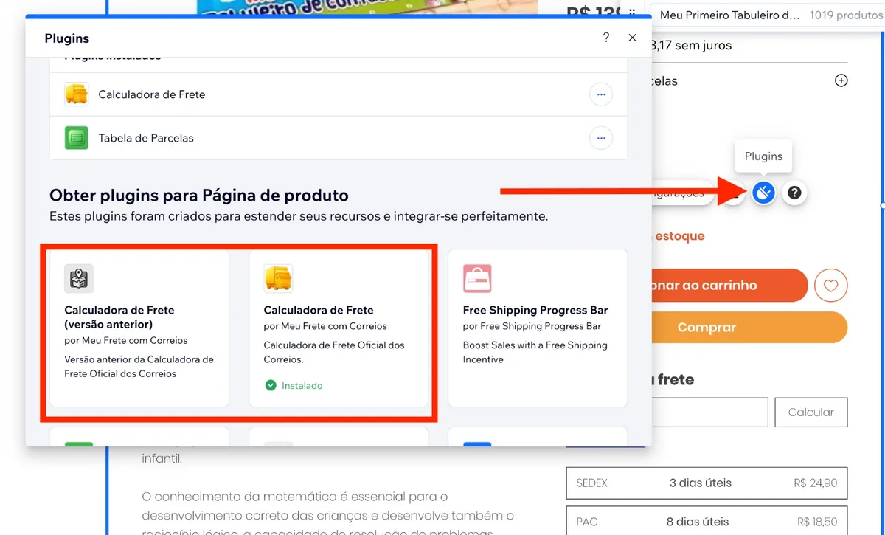
Task: Select the SEDEX shipping option row
Action: [707, 483]
